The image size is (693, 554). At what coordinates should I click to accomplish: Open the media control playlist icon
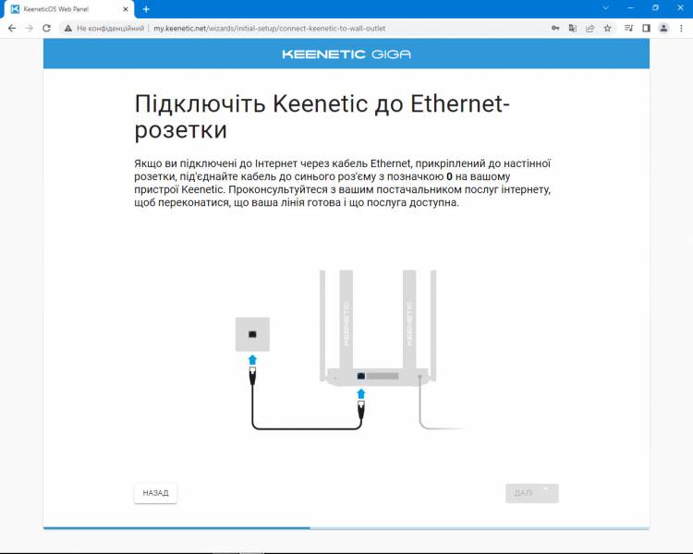pos(628,29)
